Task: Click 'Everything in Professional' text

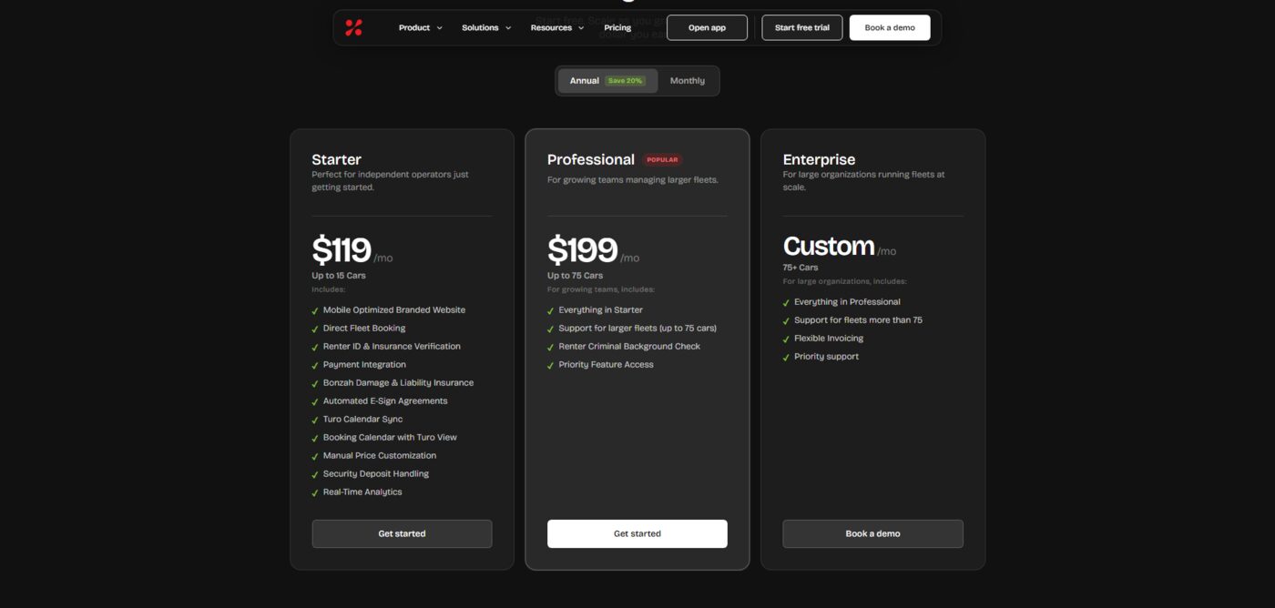Action: pyautogui.click(x=847, y=301)
